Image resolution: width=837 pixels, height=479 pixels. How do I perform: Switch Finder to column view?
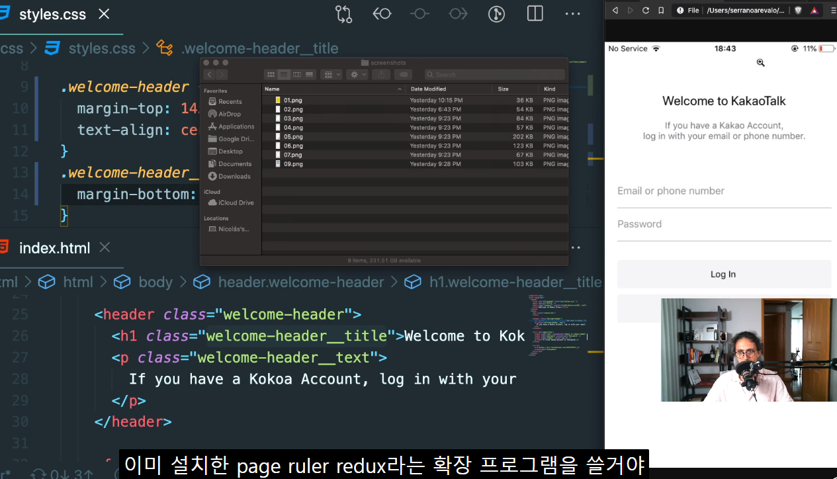[296, 75]
